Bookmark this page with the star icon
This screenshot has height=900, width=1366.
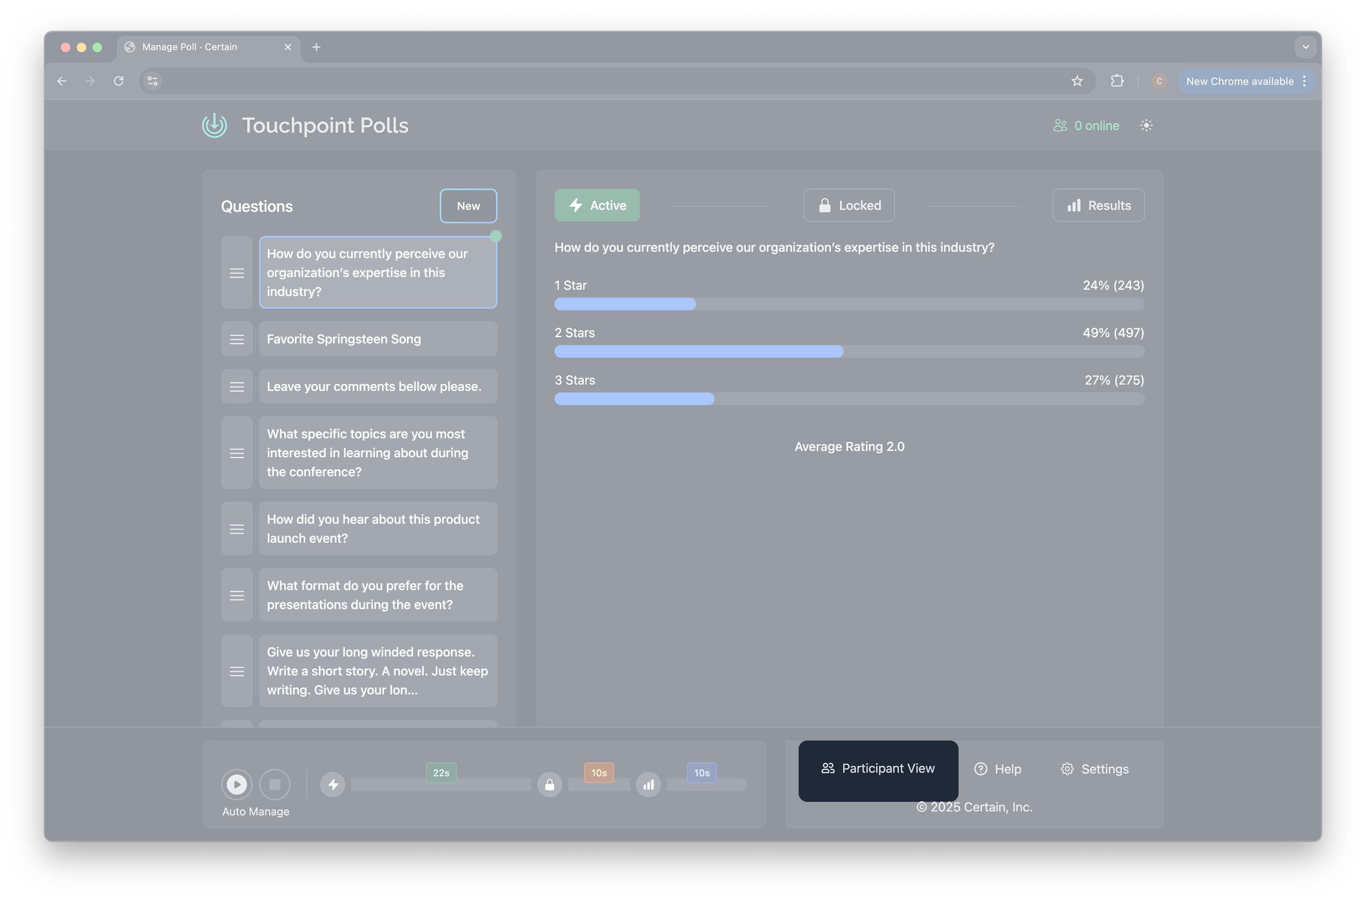click(1077, 81)
